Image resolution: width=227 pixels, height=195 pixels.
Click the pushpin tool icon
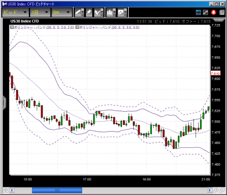tap(89, 12)
